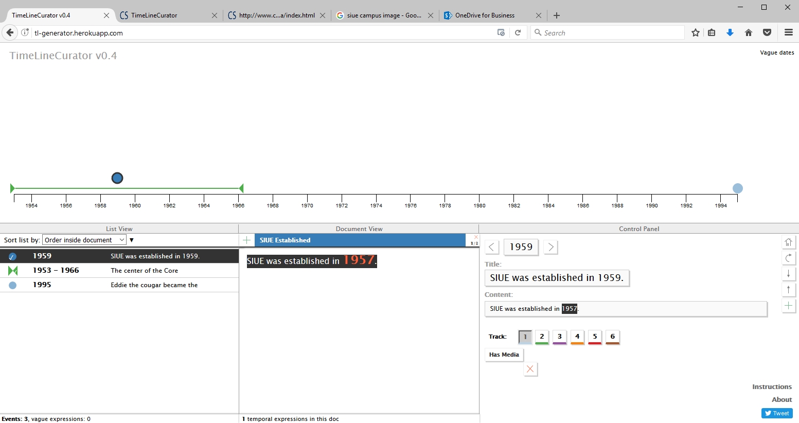Switch to the OneDrive for Business tab
This screenshot has width=799, height=423.
(485, 15)
